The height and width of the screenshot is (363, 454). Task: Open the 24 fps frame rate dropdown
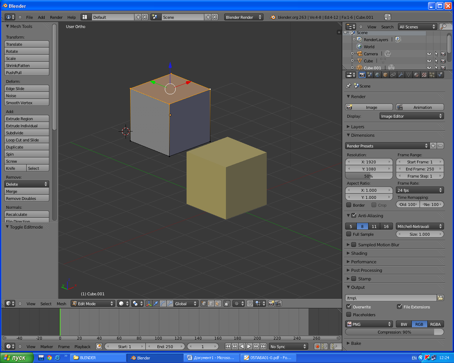[420, 190]
